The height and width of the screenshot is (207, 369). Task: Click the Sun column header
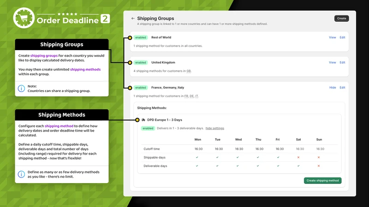coord(319,139)
